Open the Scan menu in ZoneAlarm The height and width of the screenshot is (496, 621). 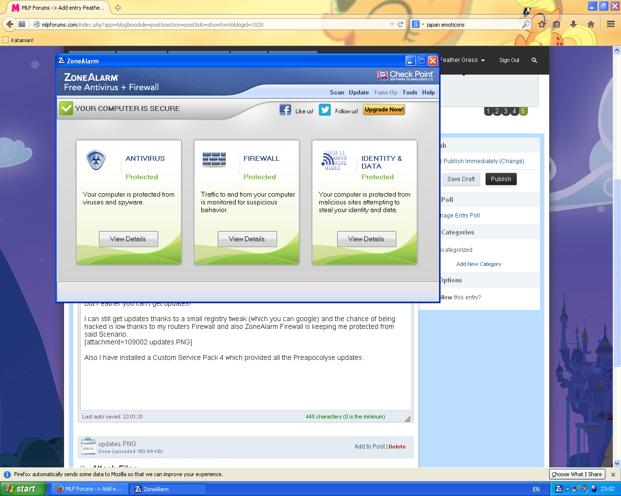[337, 93]
